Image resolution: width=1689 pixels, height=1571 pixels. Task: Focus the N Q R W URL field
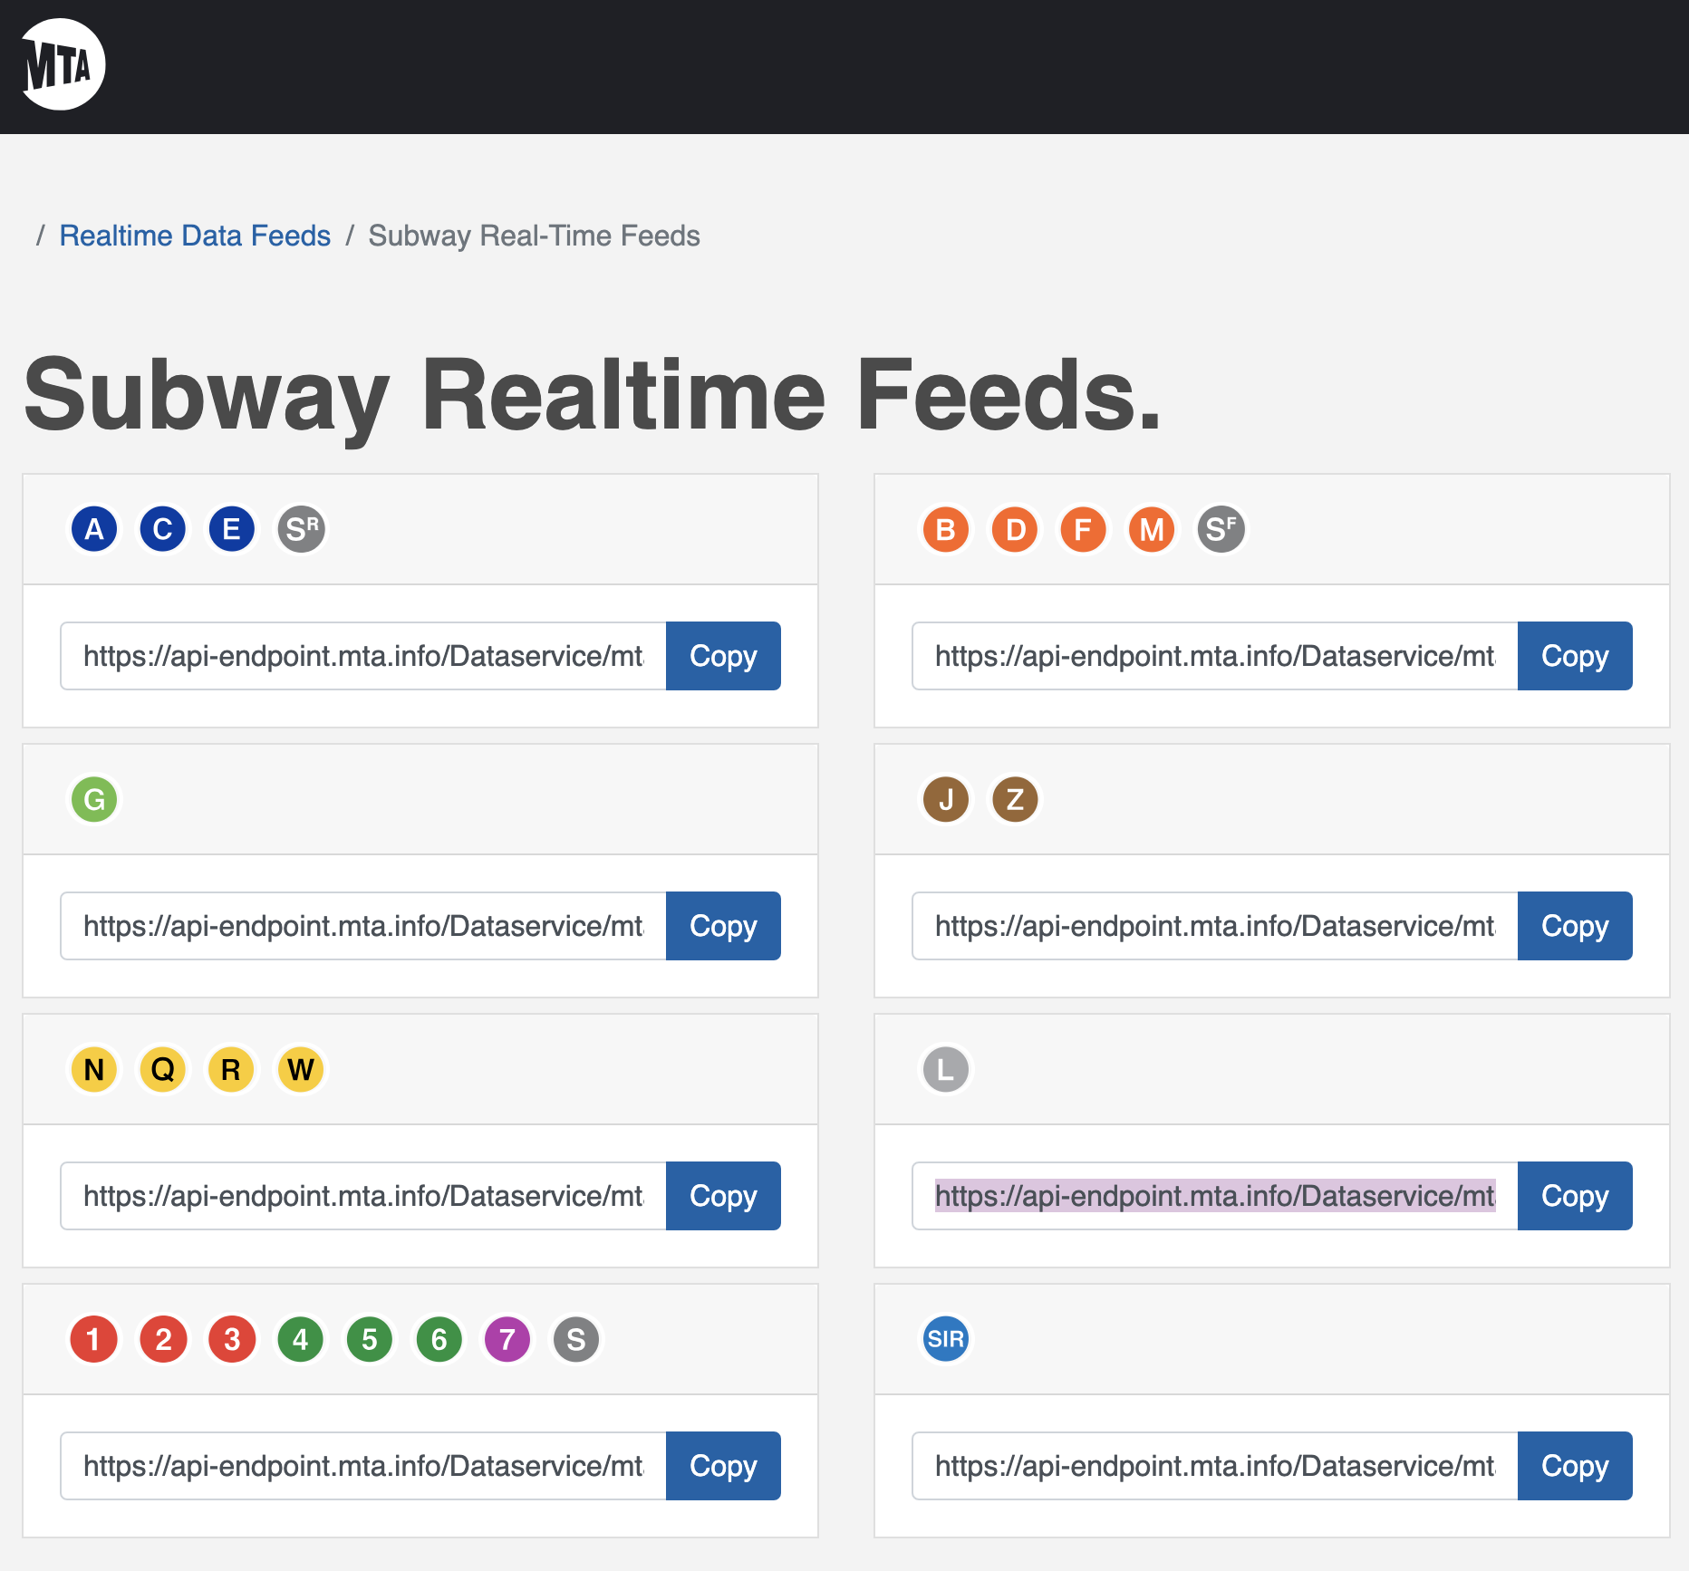point(363,1196)
